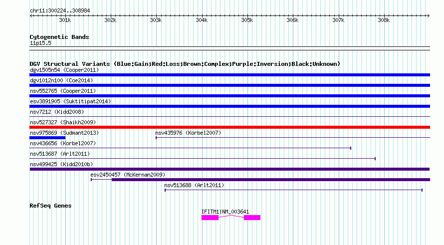The image size is (444, 245).
Task: Click the 302k ruler tick label
Action: coord(110,20)
